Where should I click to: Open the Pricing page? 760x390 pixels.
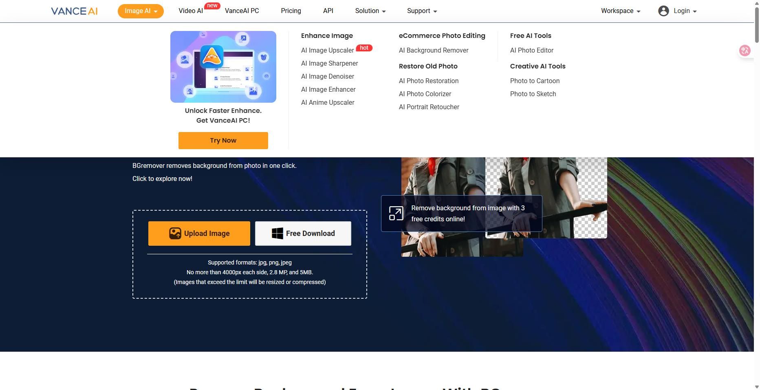click(x=291, y=11)
